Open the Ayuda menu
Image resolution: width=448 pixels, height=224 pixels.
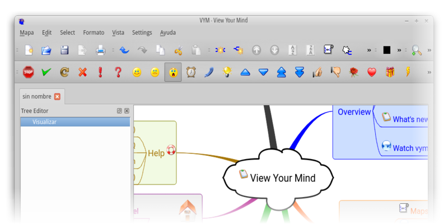pyautogui.click(x=168, y=32)
